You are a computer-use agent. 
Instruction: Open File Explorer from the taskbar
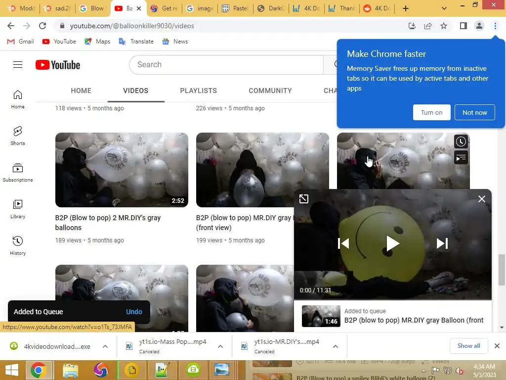pyautogui.click(x=70, y=370)
